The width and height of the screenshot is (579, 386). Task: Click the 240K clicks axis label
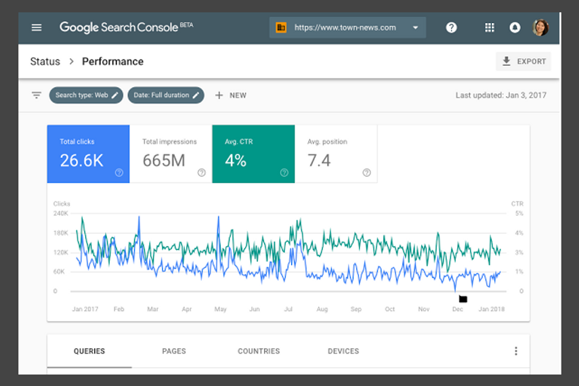click(61, 213)
